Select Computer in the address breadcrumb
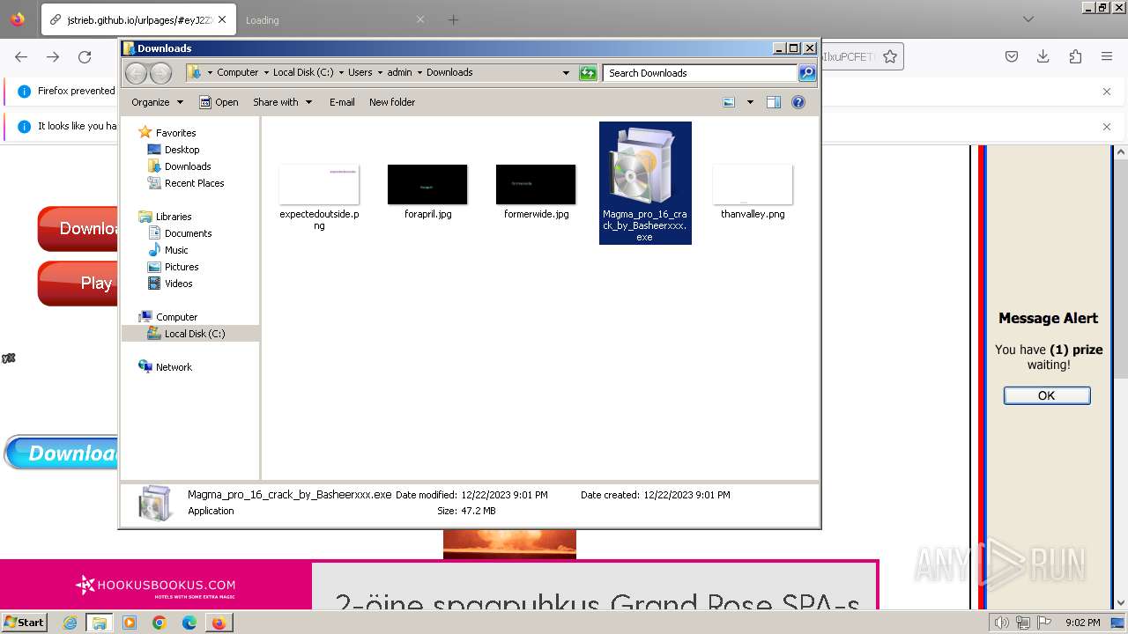The width and height of the screenshot is (1128, 634). (238, 72)
